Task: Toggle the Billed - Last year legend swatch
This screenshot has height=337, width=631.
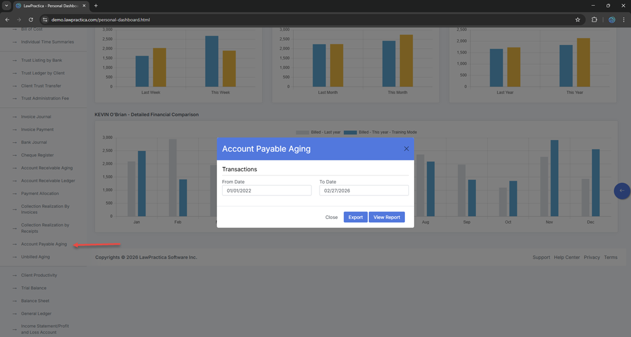Action: (302, 132)
